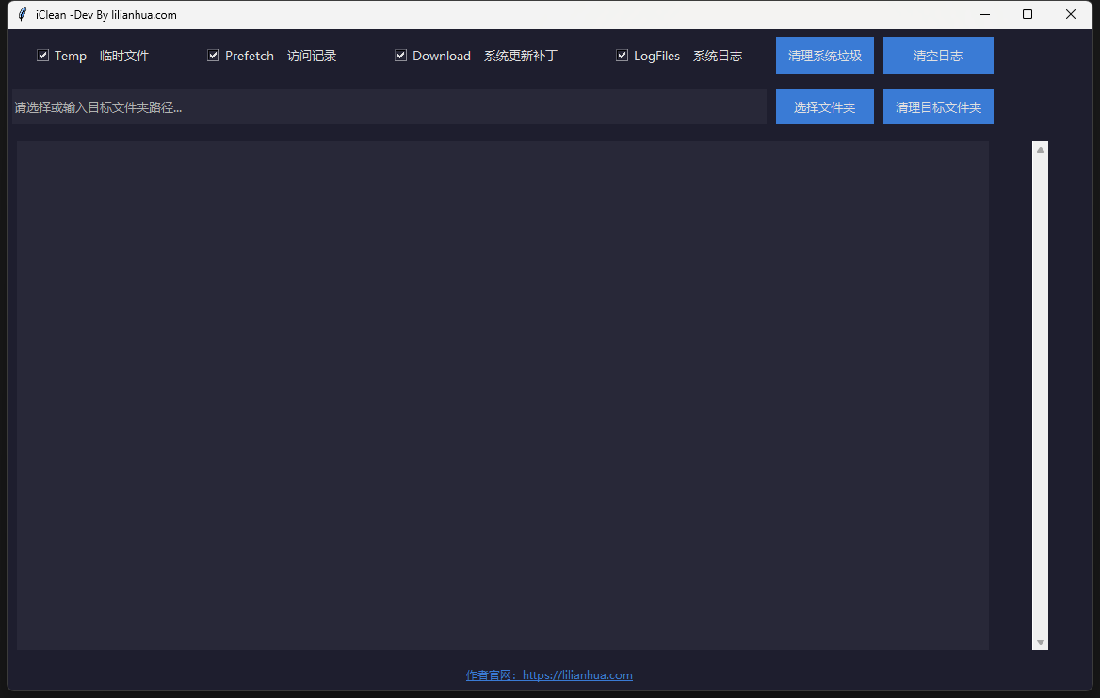The height and width of the screenshot is (698, 1100).
Task: Focus the target folder path input field
Action: tap(388, 107)
